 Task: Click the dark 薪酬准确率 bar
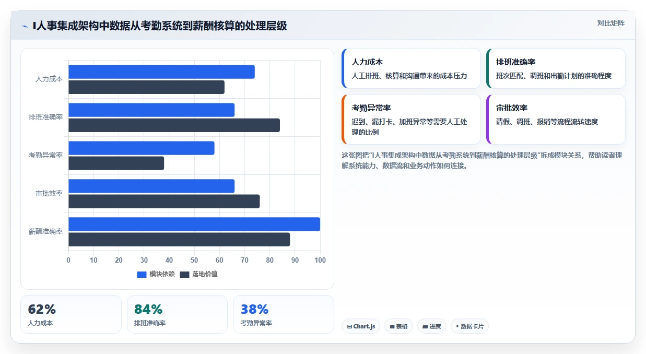179,240
